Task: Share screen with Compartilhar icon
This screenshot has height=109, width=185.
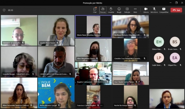Action: point(164,10)
